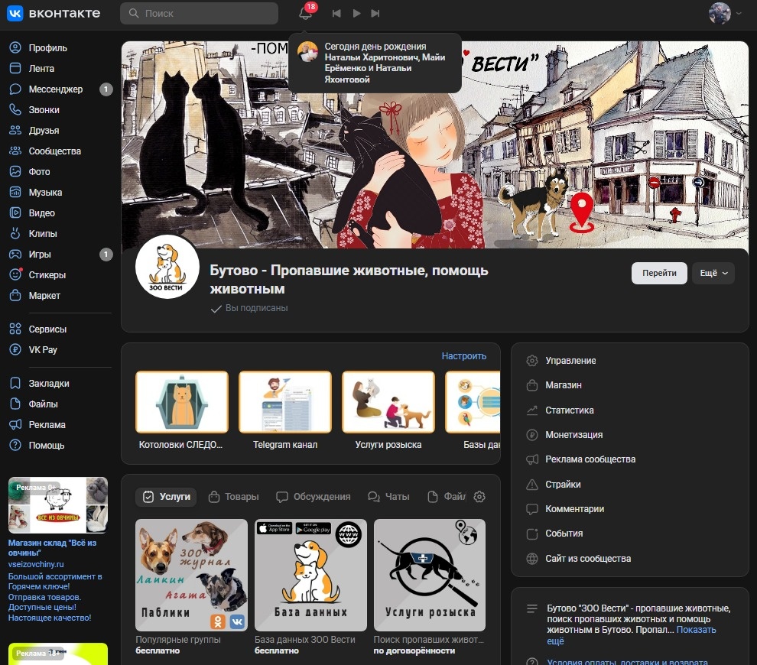The width and height of the screenshot is (757, 665).
Task: Open Котоловки СЛЕДО... menu card
Action: coord(181,410)
